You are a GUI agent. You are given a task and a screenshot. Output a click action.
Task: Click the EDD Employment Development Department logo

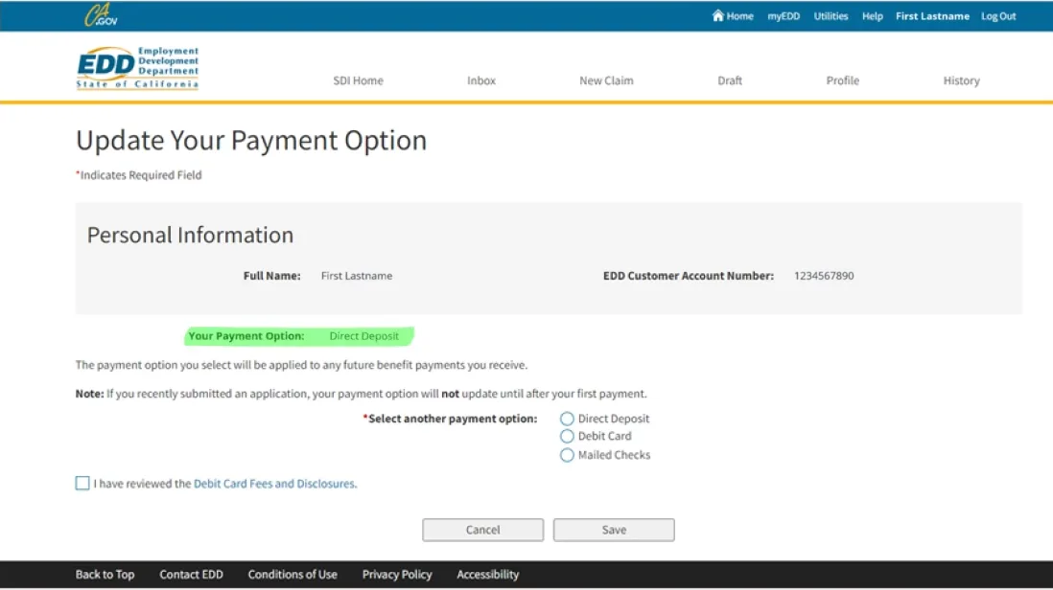tap(138, 68)
